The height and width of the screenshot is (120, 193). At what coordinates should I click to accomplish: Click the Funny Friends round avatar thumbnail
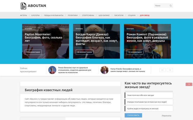[105, 70]
